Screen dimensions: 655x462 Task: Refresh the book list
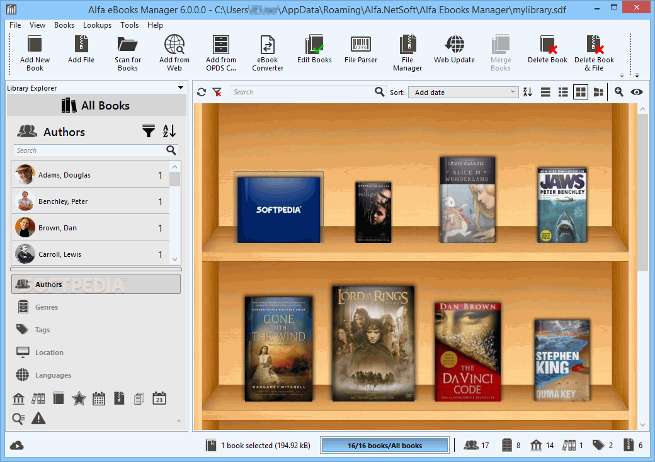coord(202,93)
